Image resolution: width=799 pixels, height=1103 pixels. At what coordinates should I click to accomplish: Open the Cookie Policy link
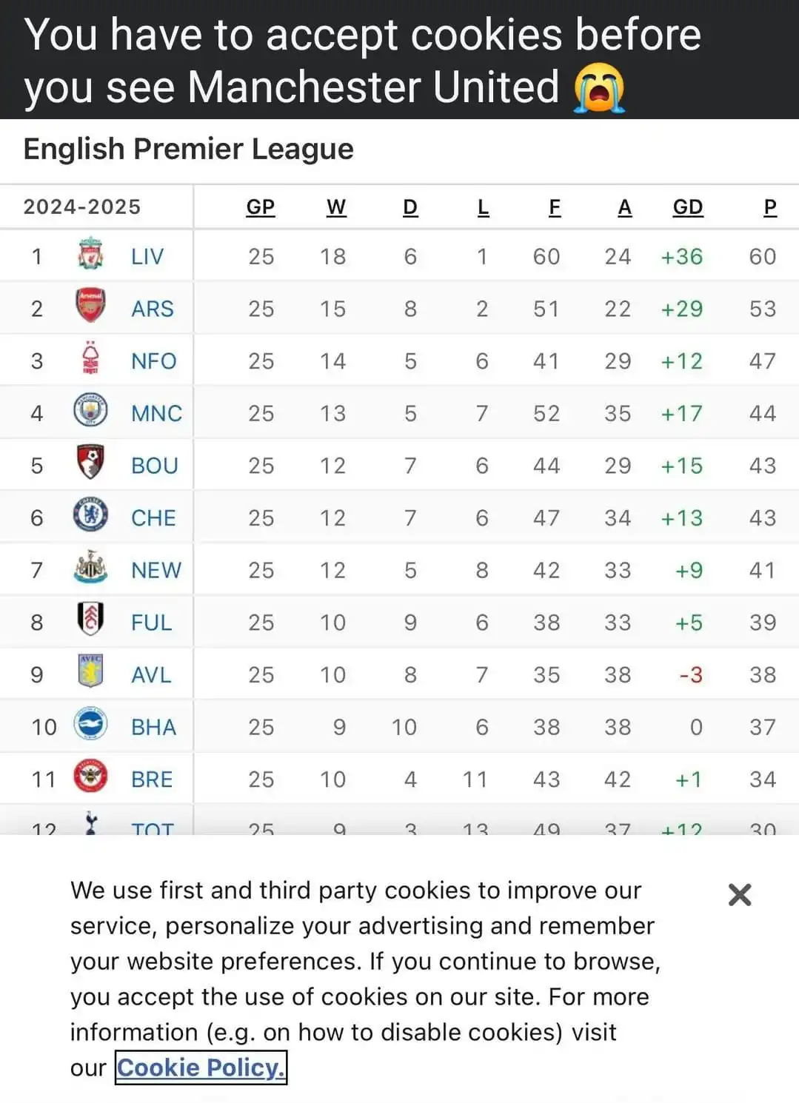pos(201,1067)
